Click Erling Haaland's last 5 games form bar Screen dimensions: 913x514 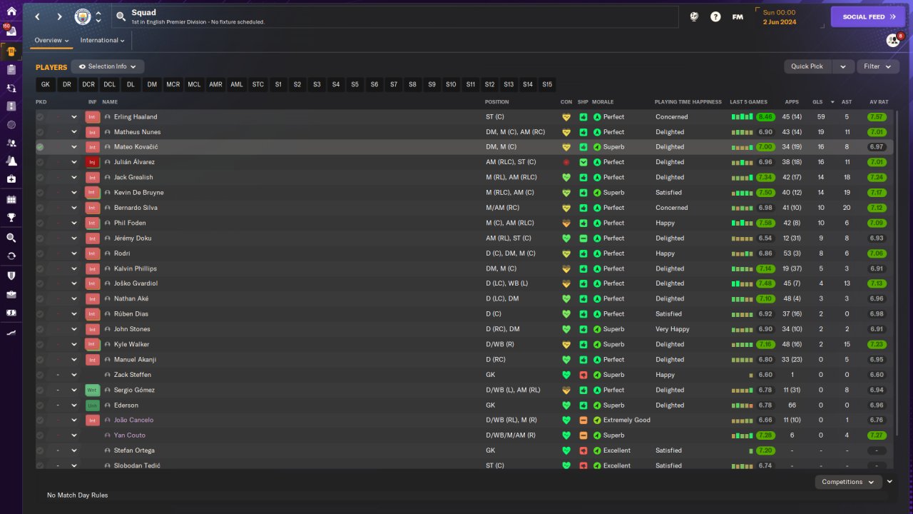pos(743,116)
